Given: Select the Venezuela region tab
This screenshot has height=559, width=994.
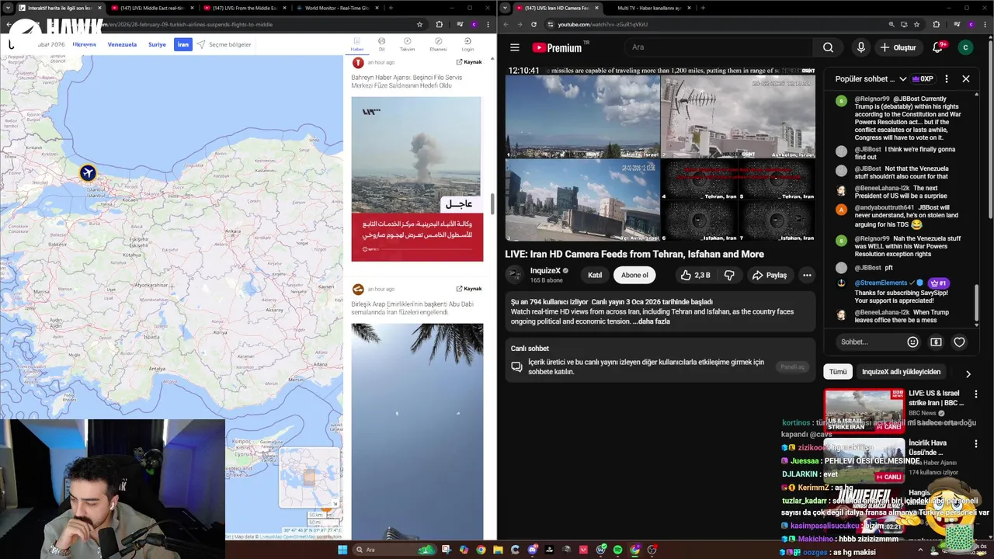Looking at the screenshot, I should point(122,44).
